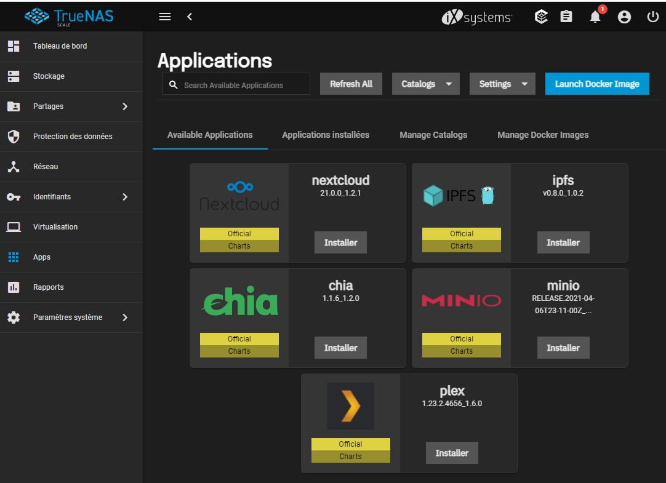The image size is (666, 483).
Task: Click the Apps grid icon
Action: pos(14,257)
